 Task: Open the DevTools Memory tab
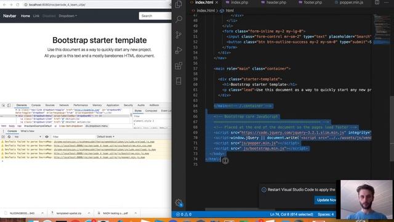coord(97,105)
